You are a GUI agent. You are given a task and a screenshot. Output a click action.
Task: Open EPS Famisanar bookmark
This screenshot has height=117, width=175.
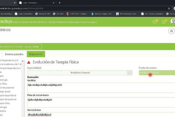click(127, 14)
